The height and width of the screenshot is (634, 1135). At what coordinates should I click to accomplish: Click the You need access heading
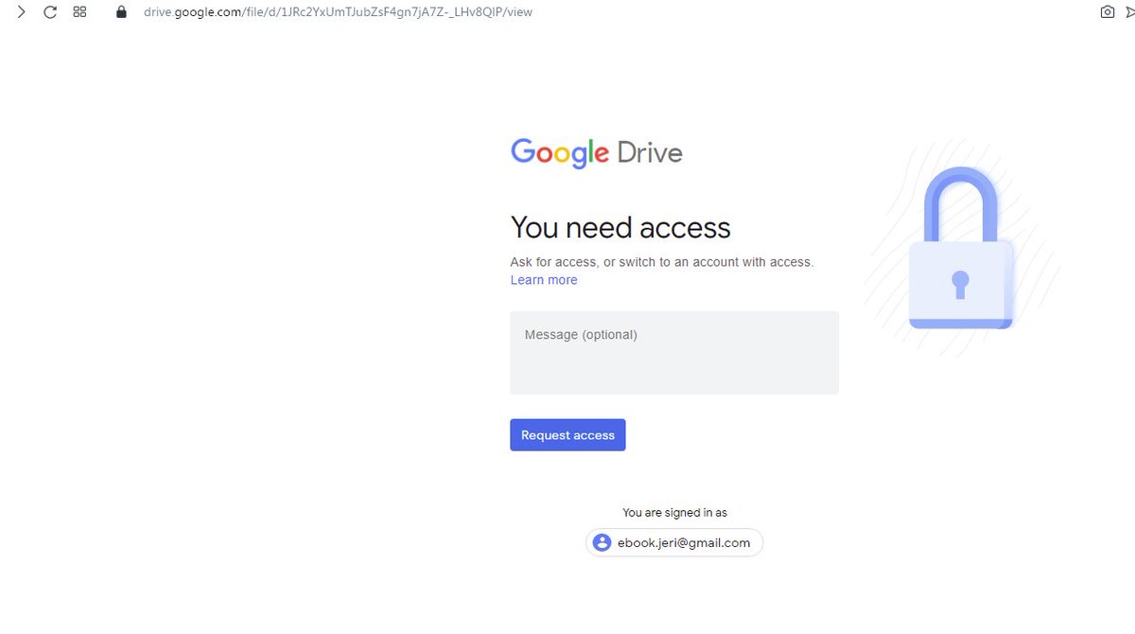(620, 228)
